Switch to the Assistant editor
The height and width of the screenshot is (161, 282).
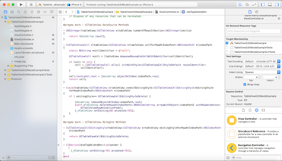pos(247,5)
